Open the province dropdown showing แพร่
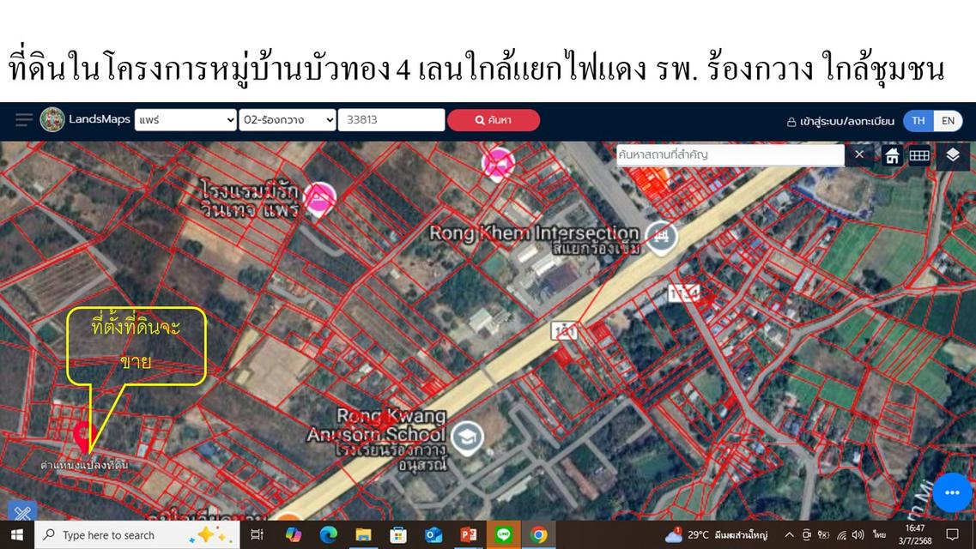This screenshot has height=549, width=976. tap(185, 120)
